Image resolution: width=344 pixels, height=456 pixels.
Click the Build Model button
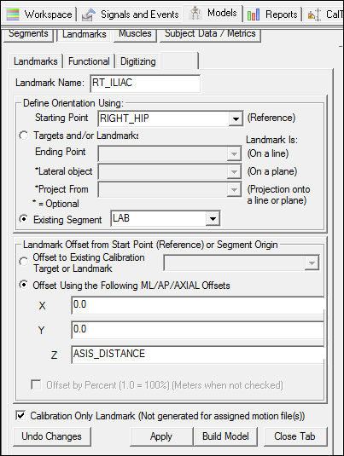(225, 436)
